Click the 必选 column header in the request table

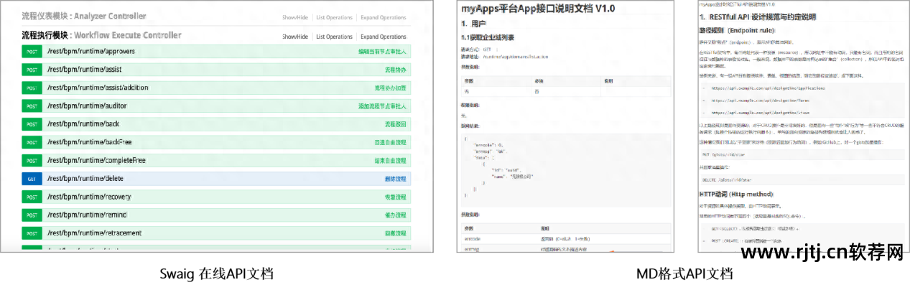click(539, 81)
